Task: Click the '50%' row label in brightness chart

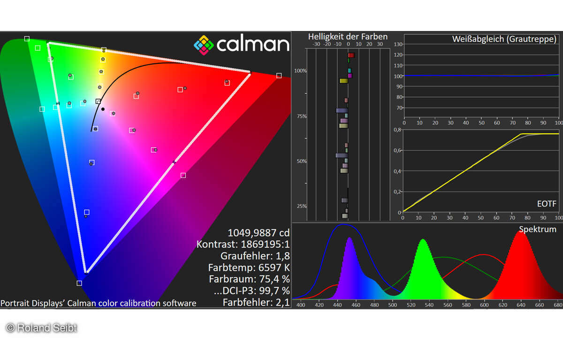Action: (301, 161)
